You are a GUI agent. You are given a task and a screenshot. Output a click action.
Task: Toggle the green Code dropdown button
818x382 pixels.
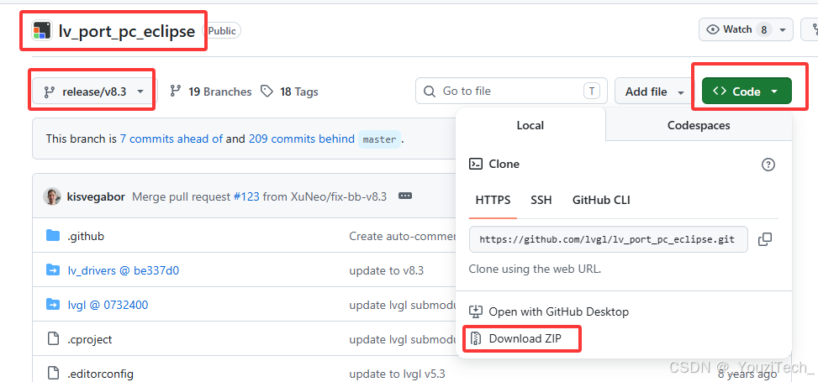click(747, 92)
